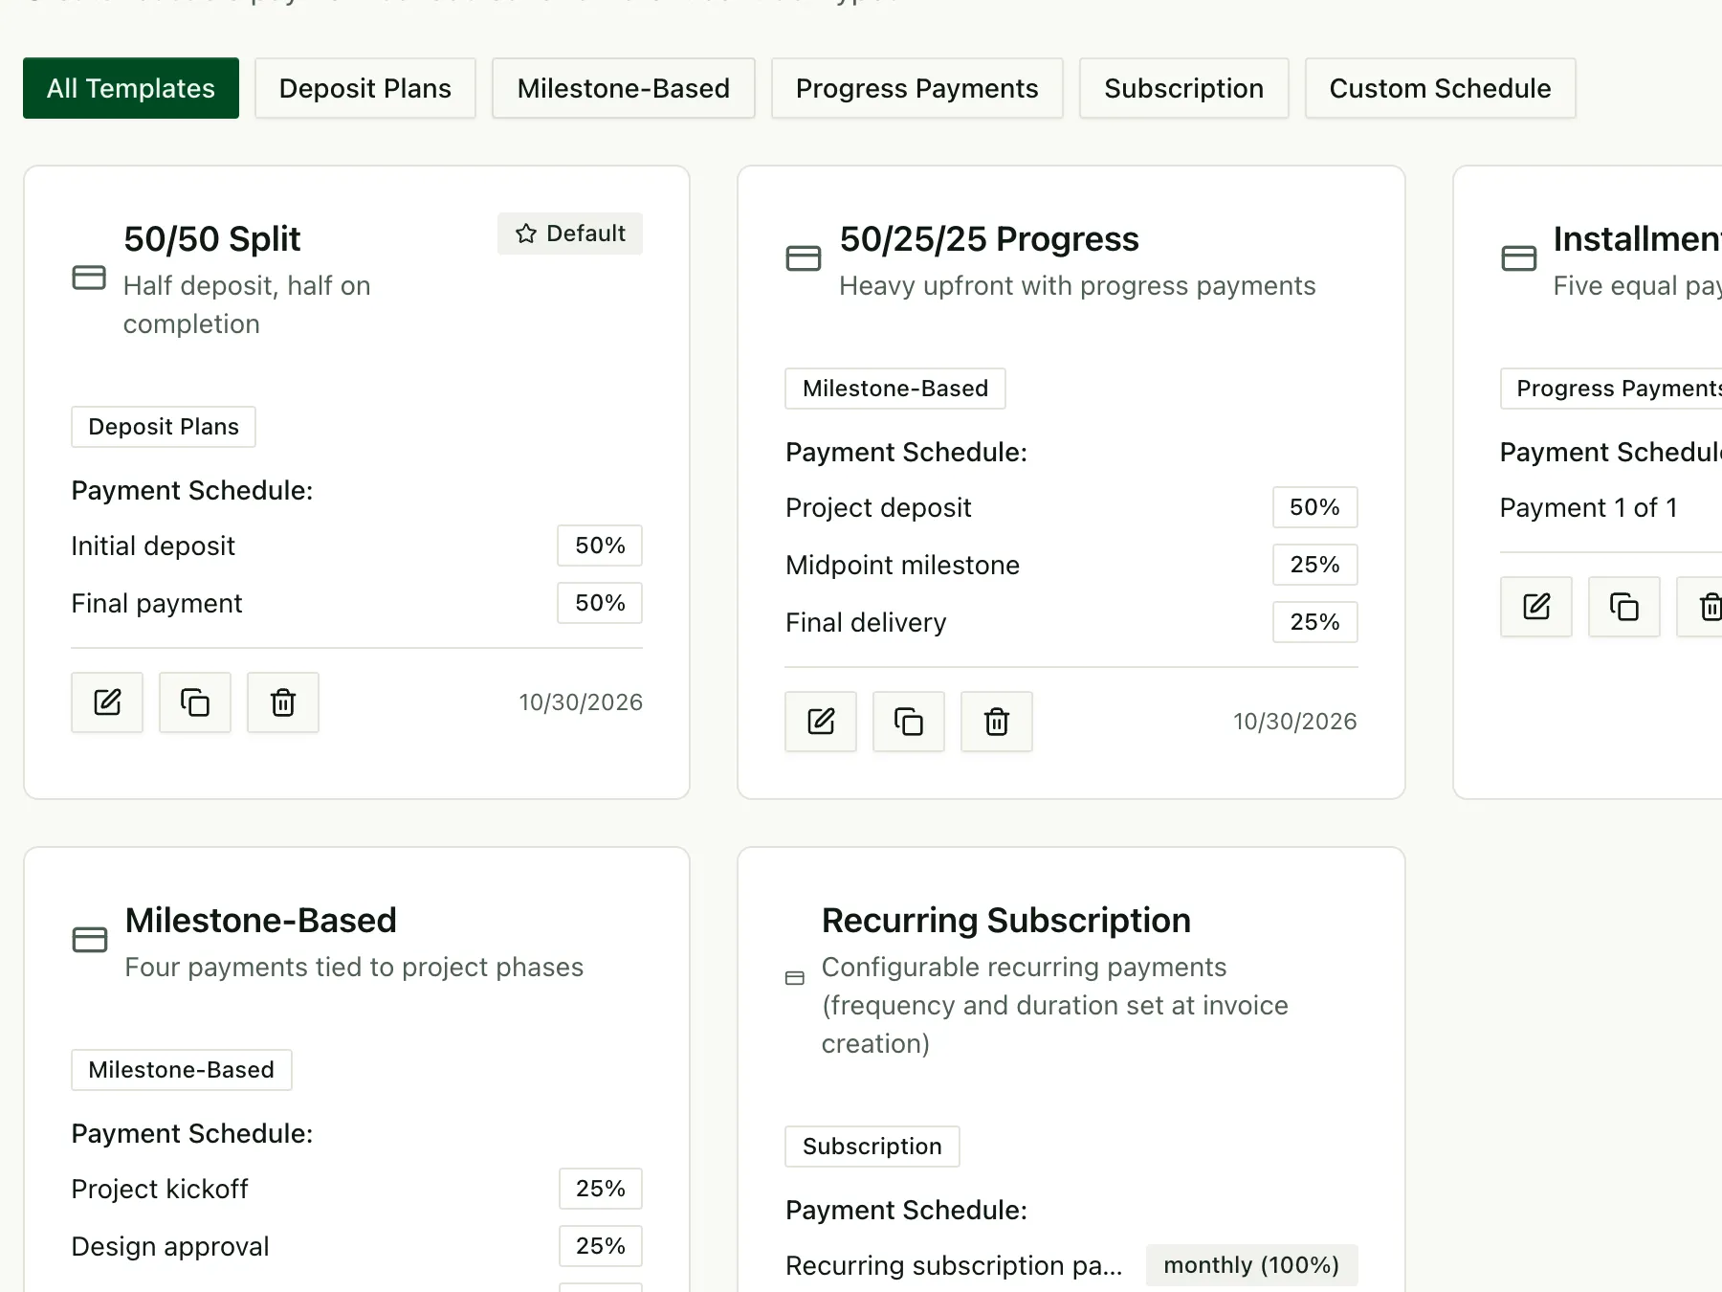Show the Subscription filter tab

(1184, 88)
